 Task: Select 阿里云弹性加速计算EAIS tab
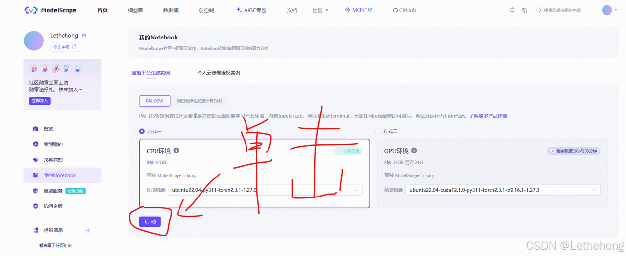point(200,101)
